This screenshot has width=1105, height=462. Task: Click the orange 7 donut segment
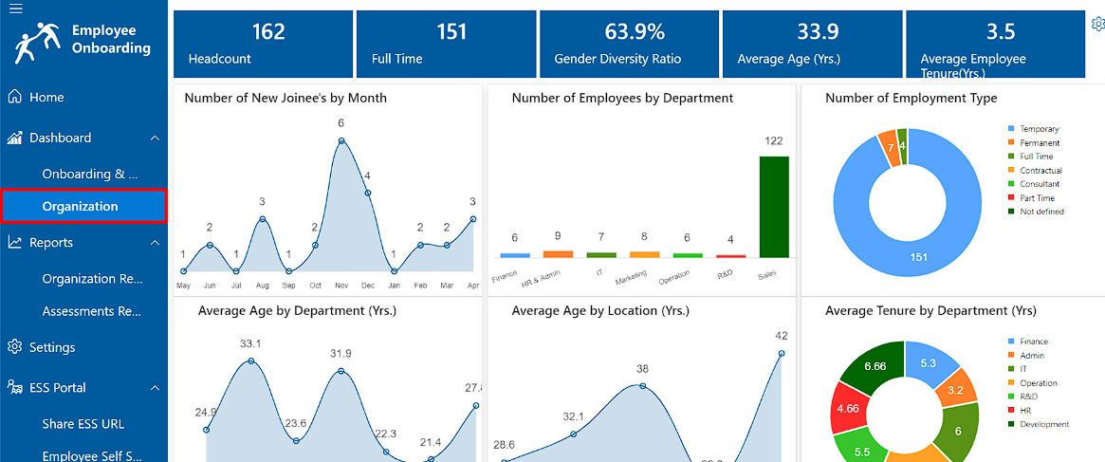[890, 148]
